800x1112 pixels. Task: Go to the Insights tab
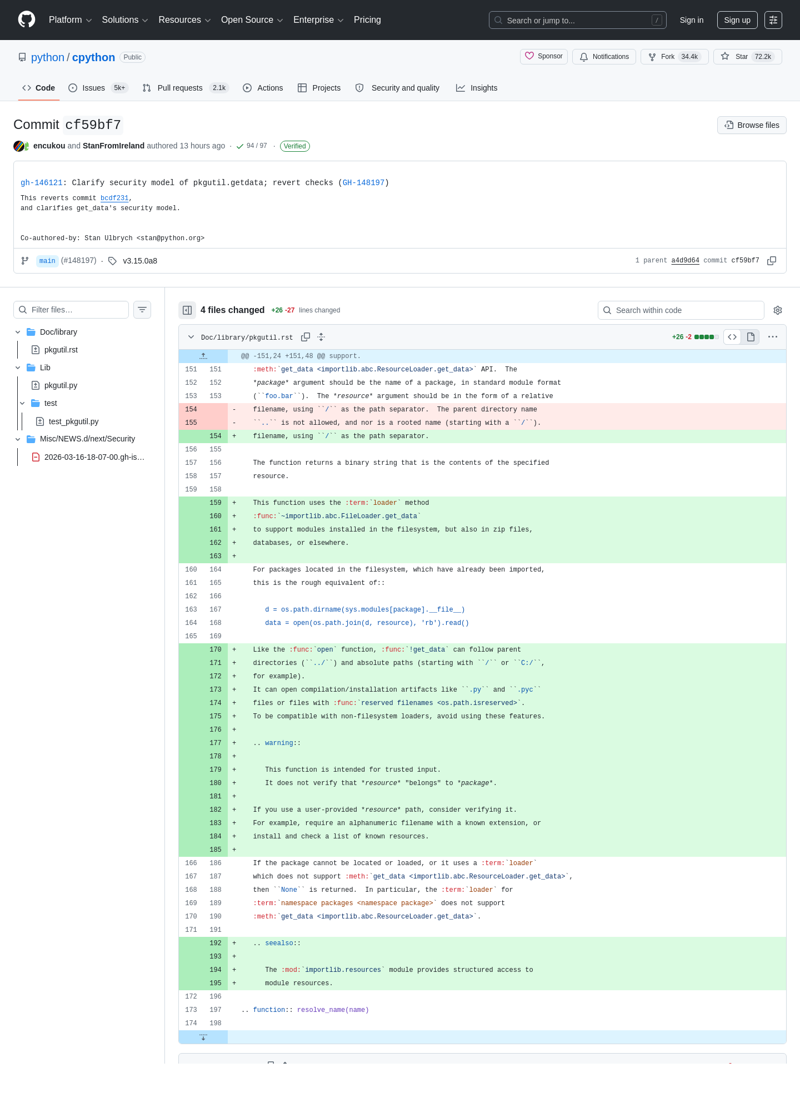[477, 88]
